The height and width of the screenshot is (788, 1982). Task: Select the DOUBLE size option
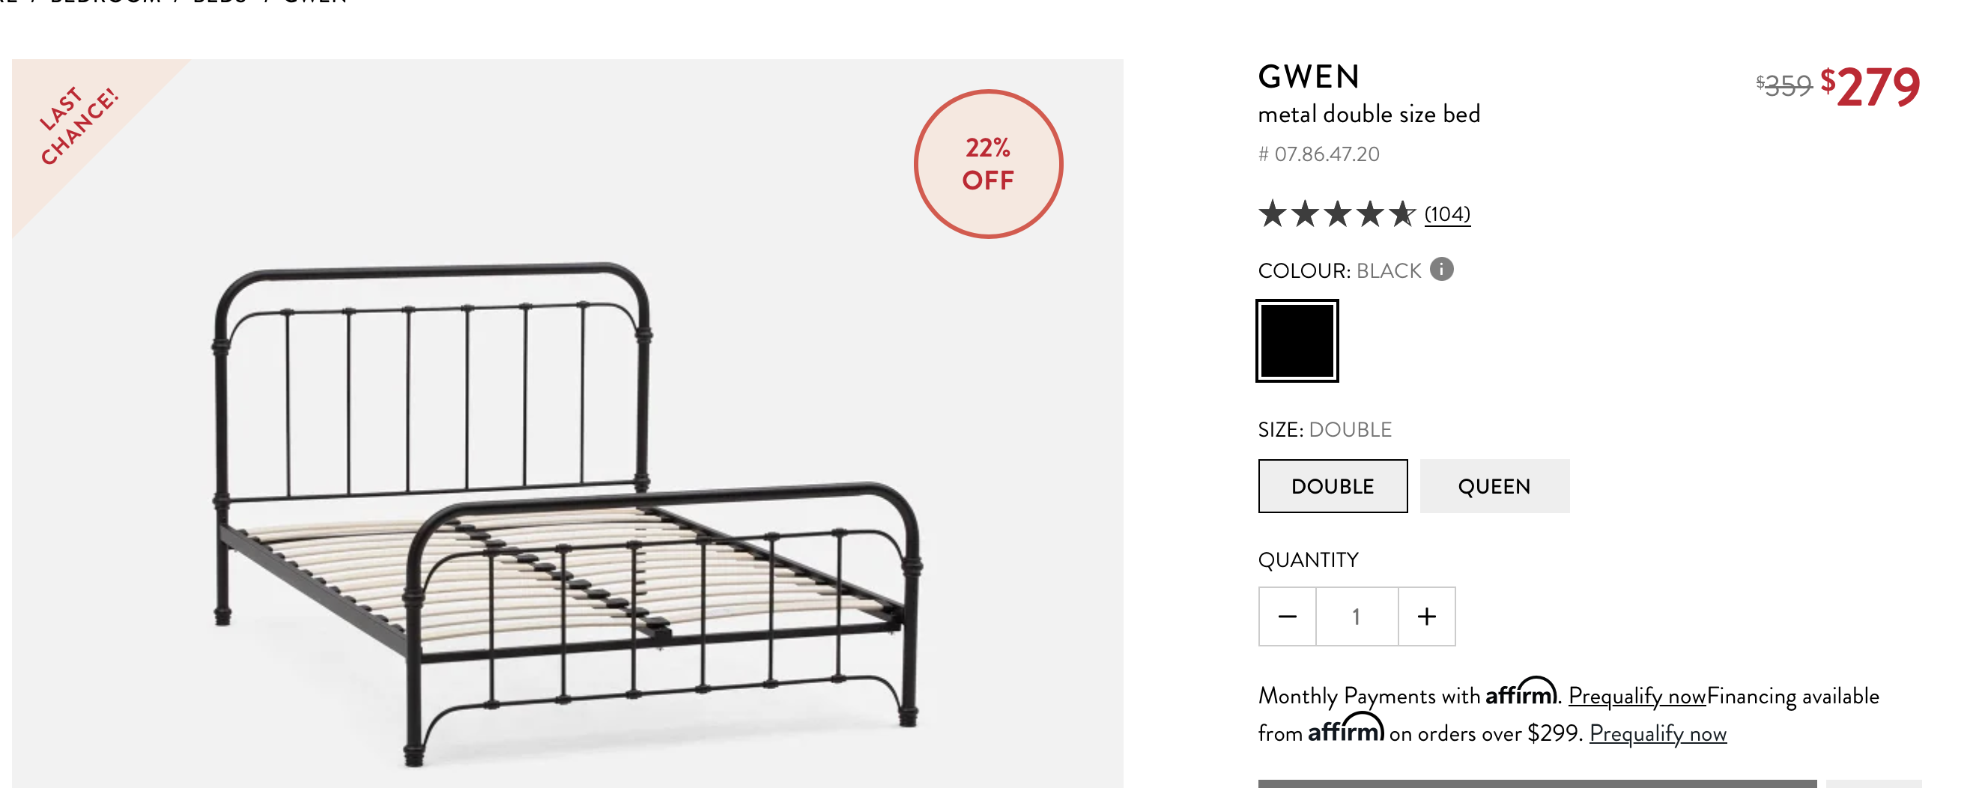click(1333, 486)
